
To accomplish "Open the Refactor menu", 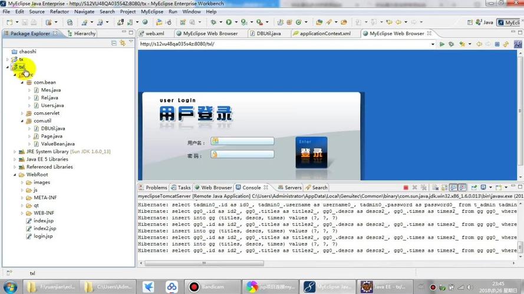I will pos(59,11).
